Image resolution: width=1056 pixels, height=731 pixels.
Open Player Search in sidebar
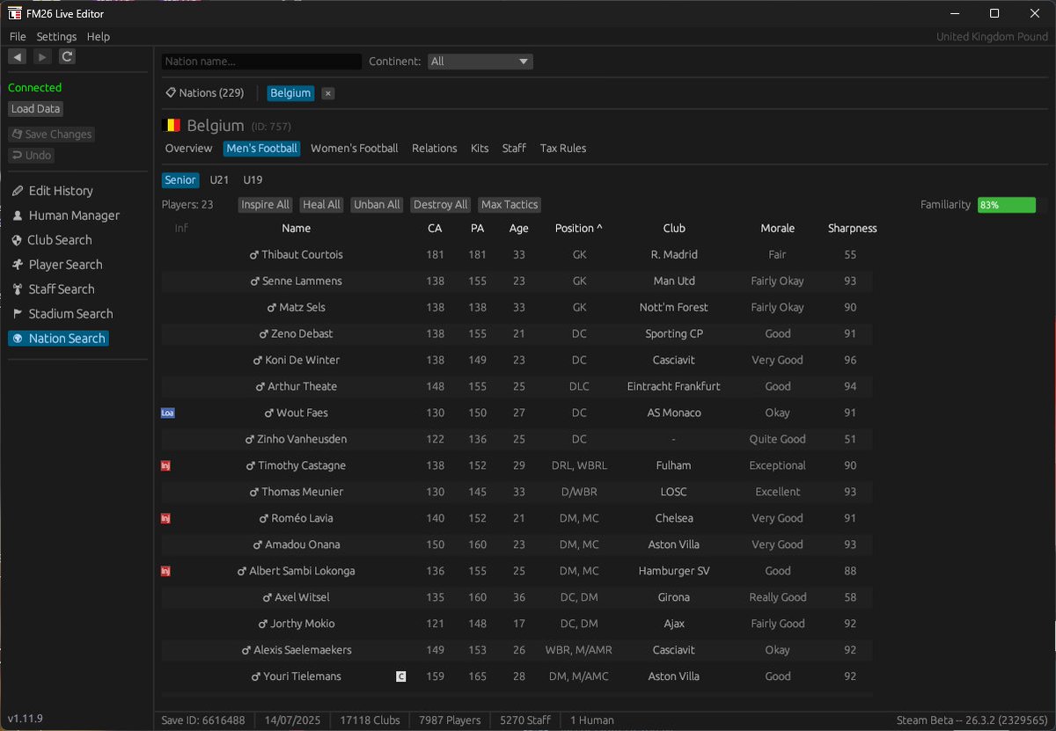click(56, 265)
